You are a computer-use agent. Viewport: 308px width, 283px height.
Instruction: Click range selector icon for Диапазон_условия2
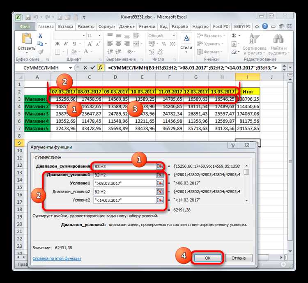coord(160,192)
